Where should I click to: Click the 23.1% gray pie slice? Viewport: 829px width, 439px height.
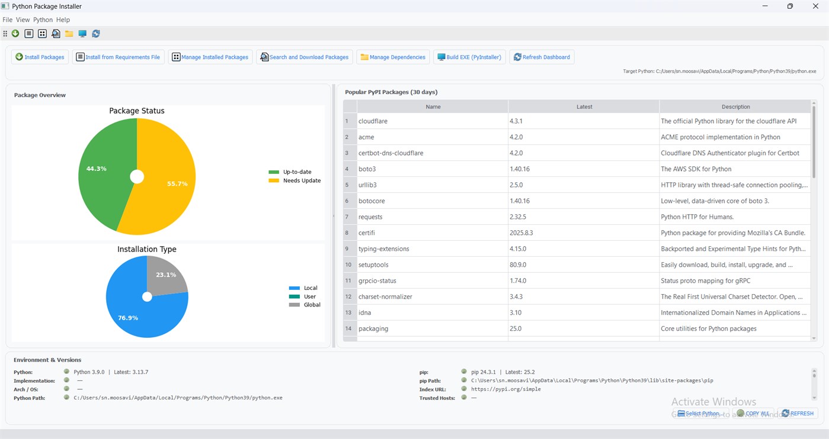[x=168, y=276]
